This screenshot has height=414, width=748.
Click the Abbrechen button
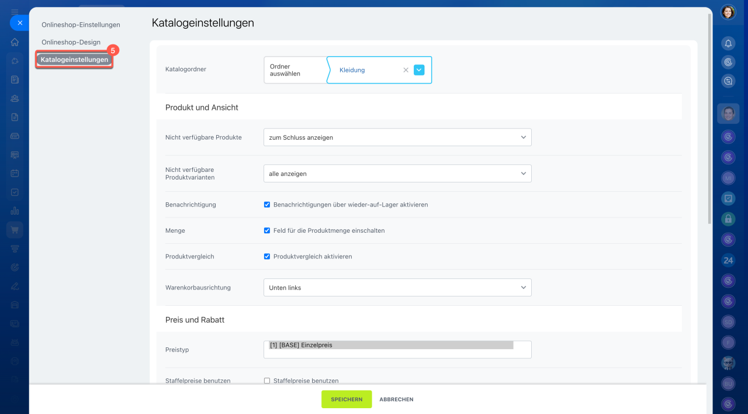(x=396, y=399)
